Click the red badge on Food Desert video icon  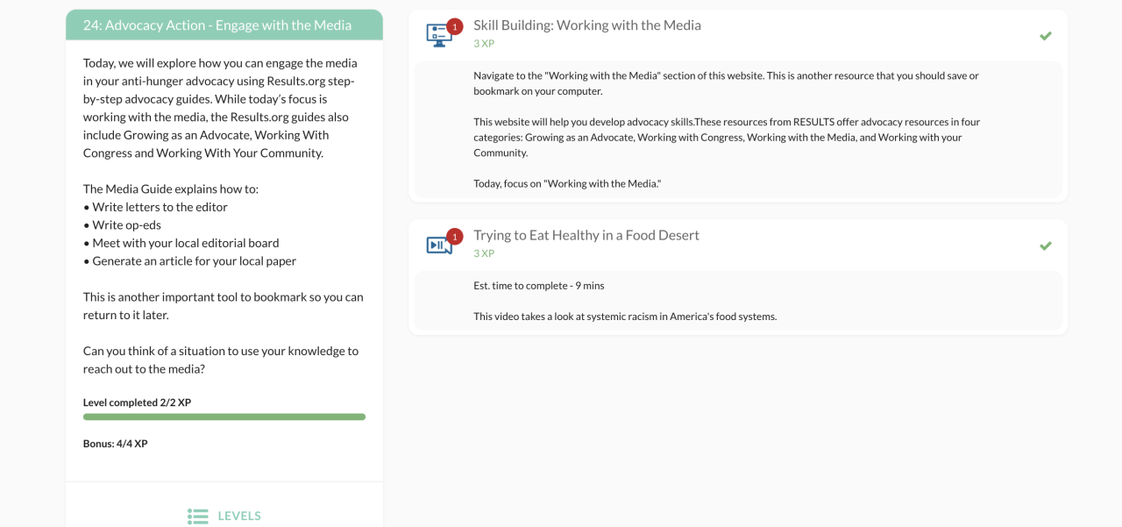click(x=454, y=236)
